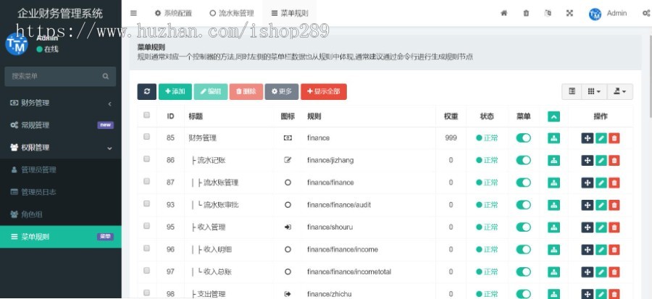Click the green 添加 button
Screen dimensions: 652x299
coord(174,91)
